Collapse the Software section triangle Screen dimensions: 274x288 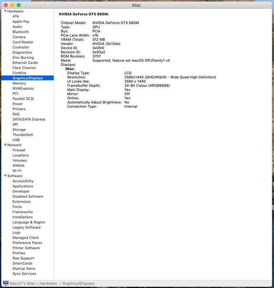coord(5,176)
